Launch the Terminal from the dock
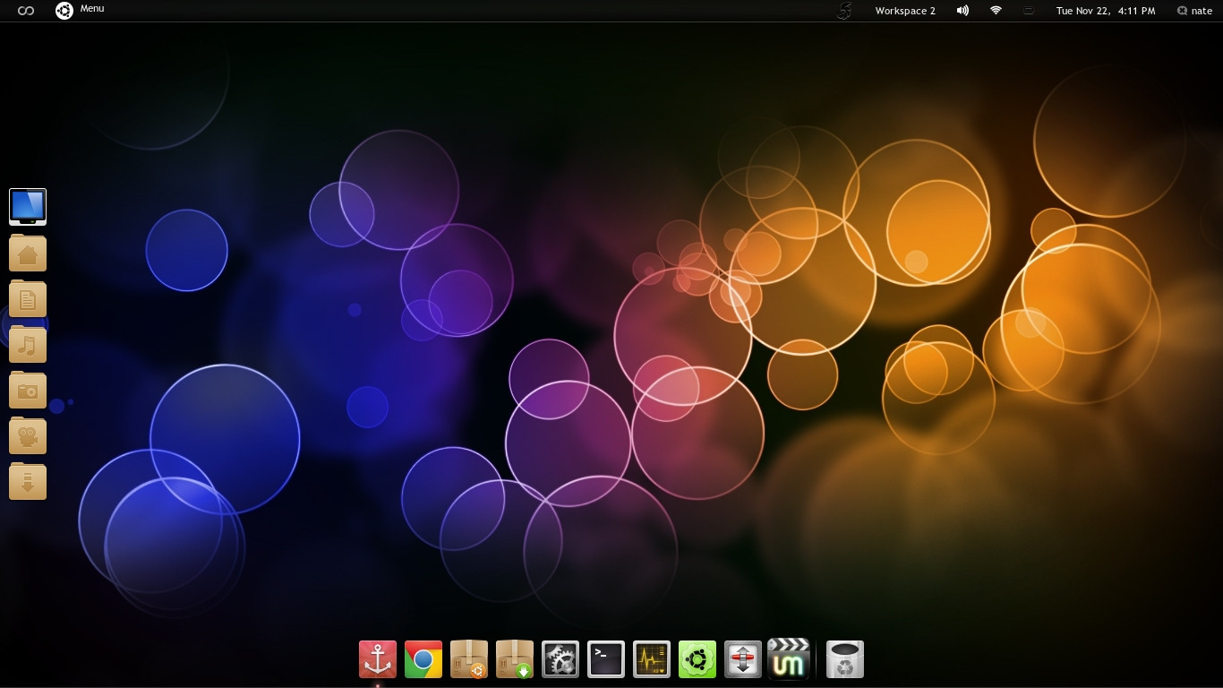 606,659
